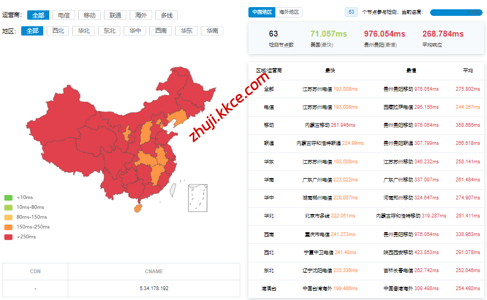Filter region by 华北

pos(84,31)
